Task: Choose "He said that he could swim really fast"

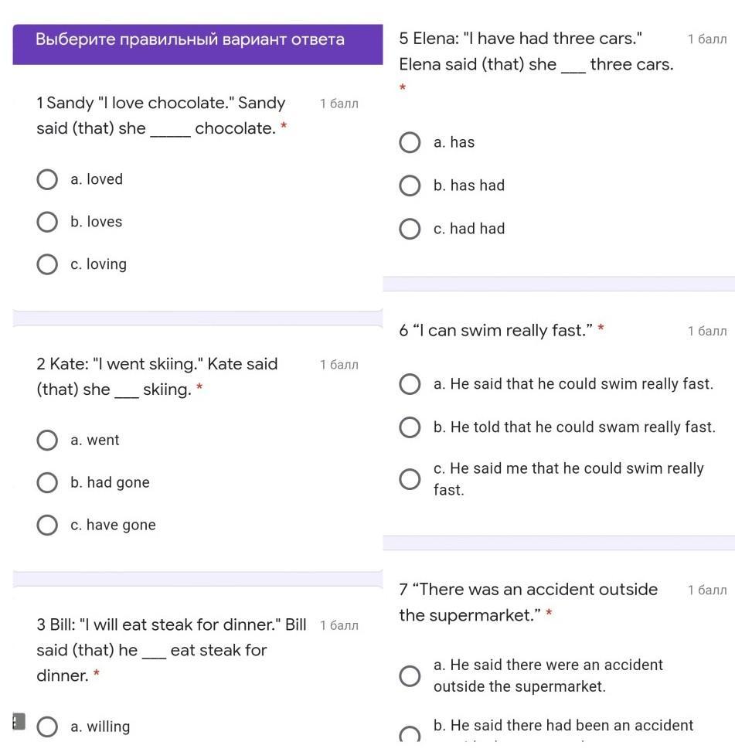Action: click(410, 384)
